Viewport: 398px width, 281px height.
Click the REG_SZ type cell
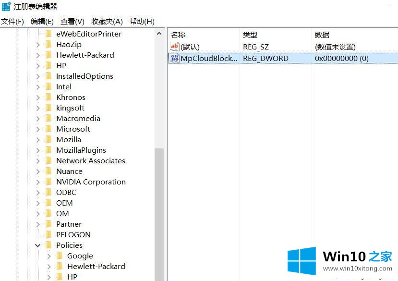pyautogui.click(x=256, y=47)
